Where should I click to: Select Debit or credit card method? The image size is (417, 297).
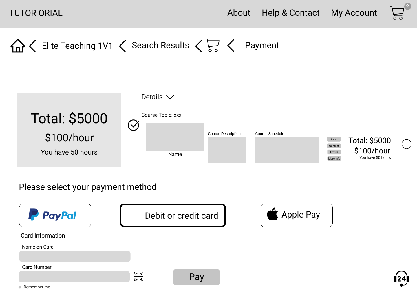[x=173, y=215]
